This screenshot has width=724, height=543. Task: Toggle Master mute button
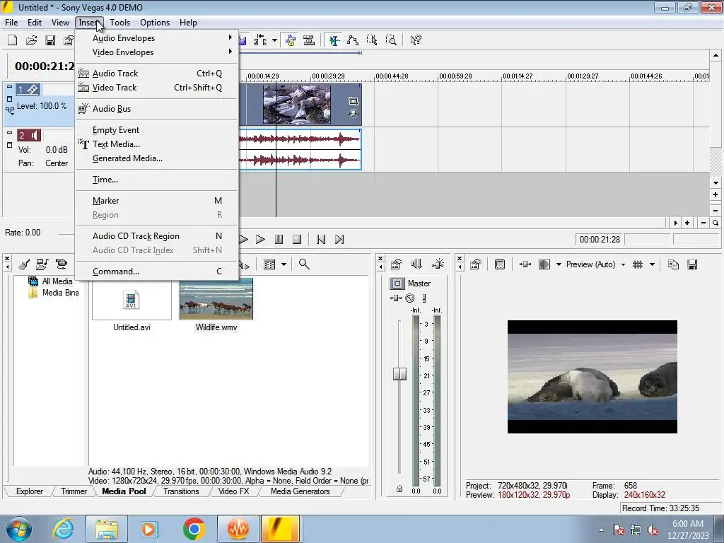tap(410, 298)
